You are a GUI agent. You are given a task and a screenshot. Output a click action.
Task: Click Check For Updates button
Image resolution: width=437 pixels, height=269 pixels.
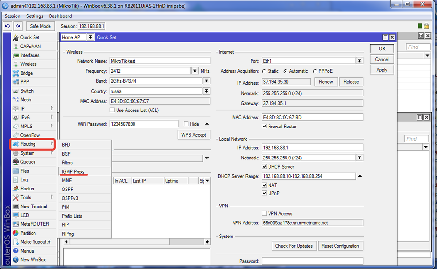point(294,246)
